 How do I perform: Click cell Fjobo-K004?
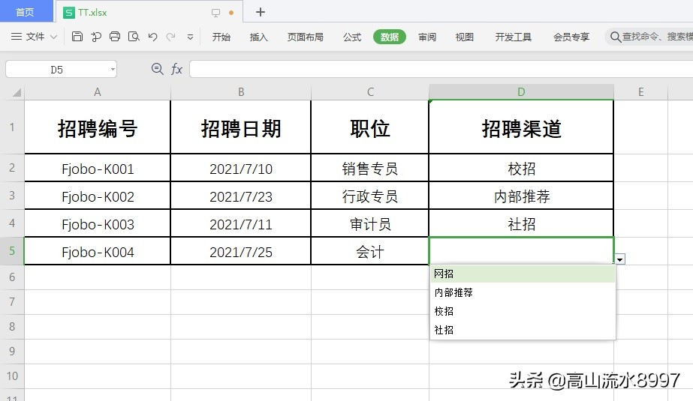coord(98,251)
